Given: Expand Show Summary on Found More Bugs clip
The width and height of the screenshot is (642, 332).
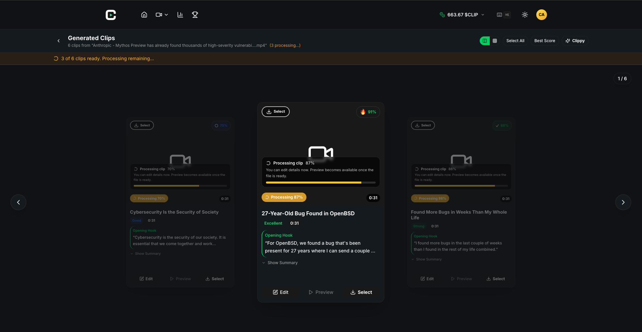Looking at the screenshot, I should [427, 259].
